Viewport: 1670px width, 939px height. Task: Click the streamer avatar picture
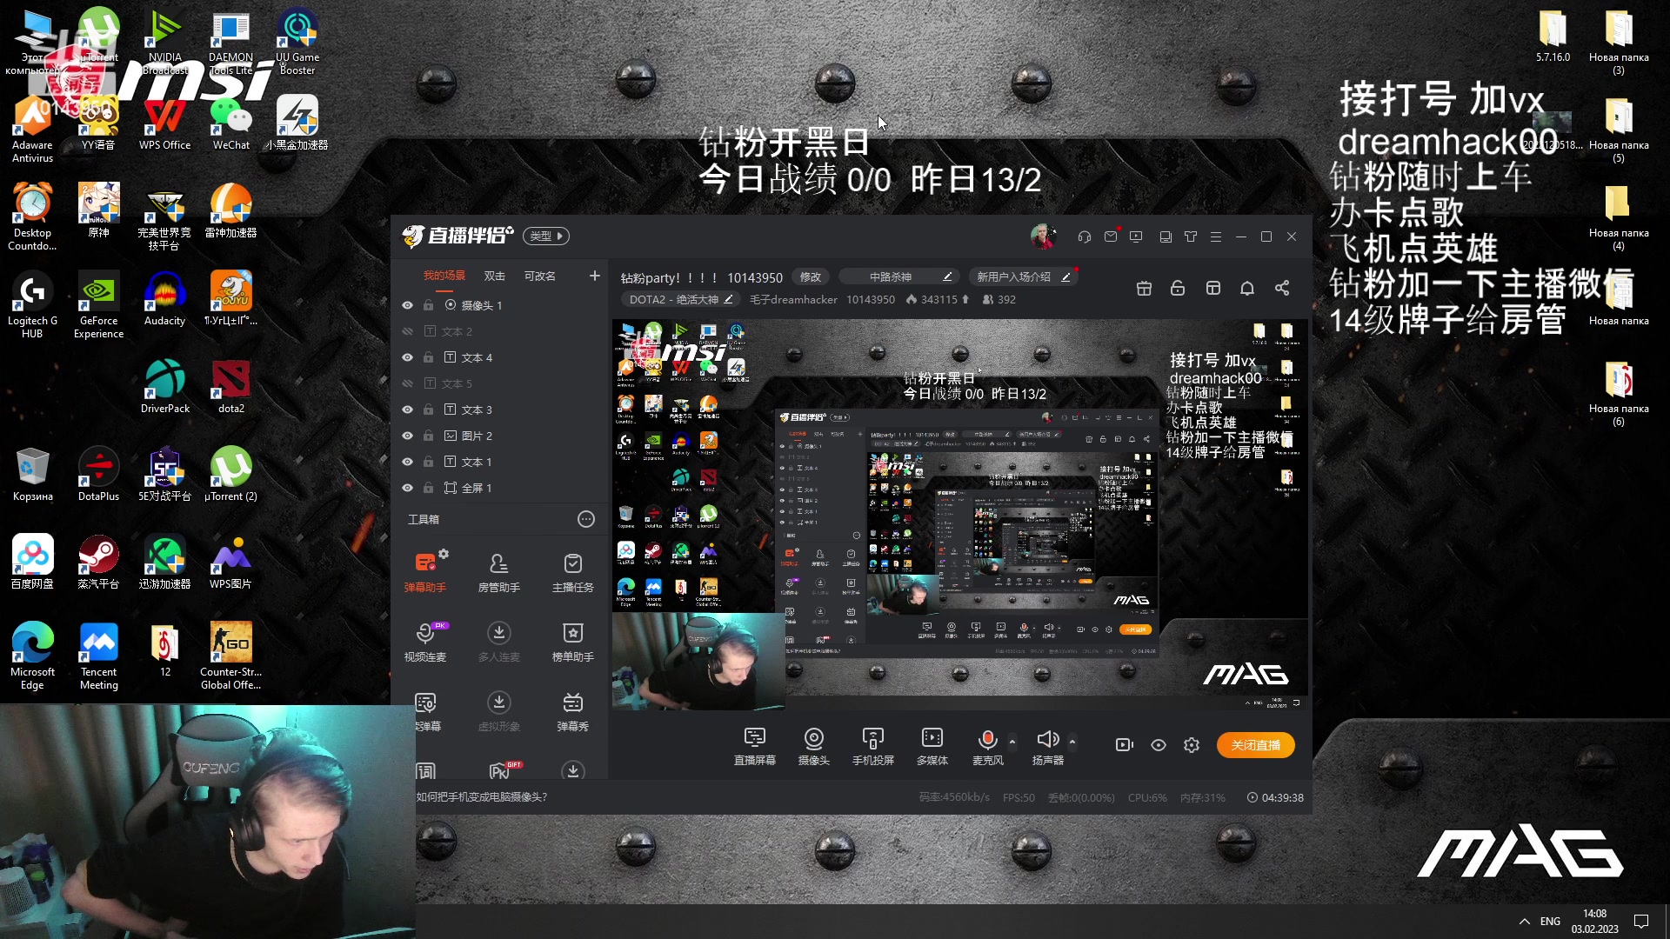[1042, 236]
